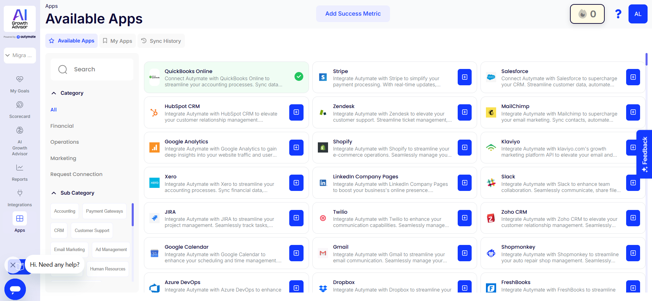
Task: Click the Add Success Metric button
Action: click(x=353, y=14)
